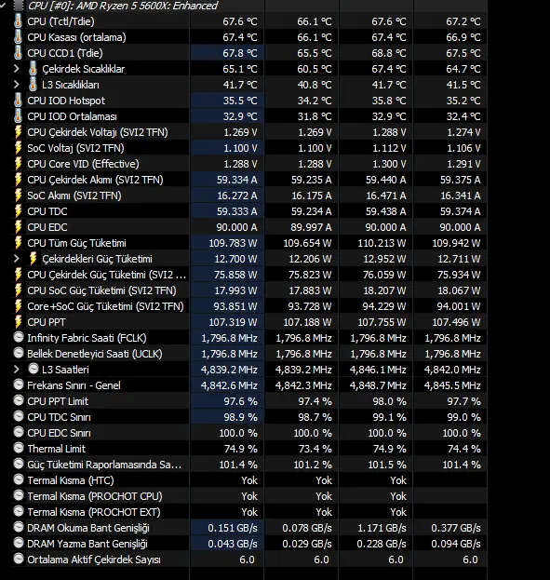Select the CPU CCD1 (Tdie) label

pos(65,53)
